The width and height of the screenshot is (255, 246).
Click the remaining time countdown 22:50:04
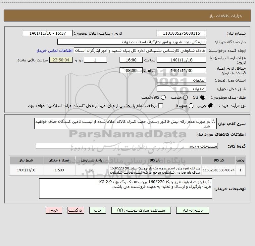(61, 60)
